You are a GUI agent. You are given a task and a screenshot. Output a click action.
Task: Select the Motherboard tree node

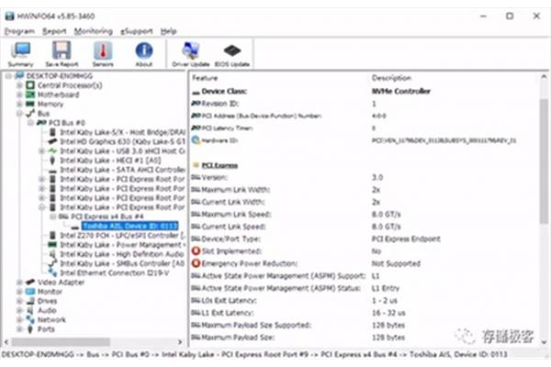click(59, 95)
